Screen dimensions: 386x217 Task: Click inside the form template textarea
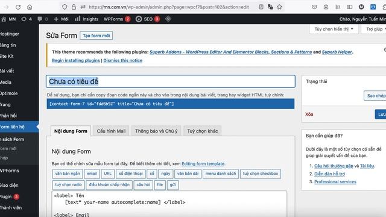[x=169, y=204]
